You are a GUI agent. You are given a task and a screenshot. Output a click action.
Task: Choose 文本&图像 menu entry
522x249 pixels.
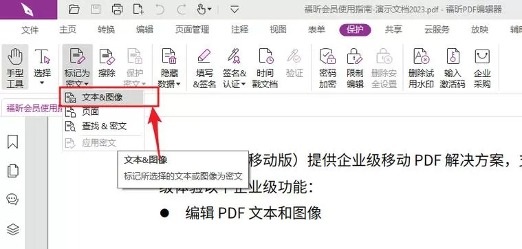[x=103, y=97]
